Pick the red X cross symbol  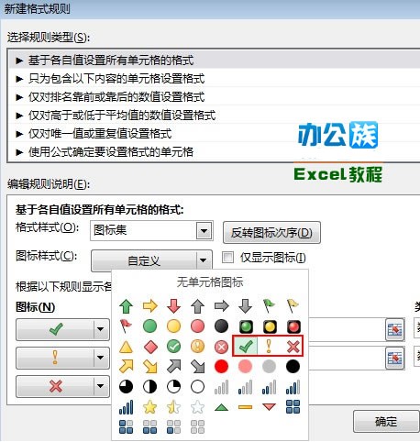tap(293, 346)
